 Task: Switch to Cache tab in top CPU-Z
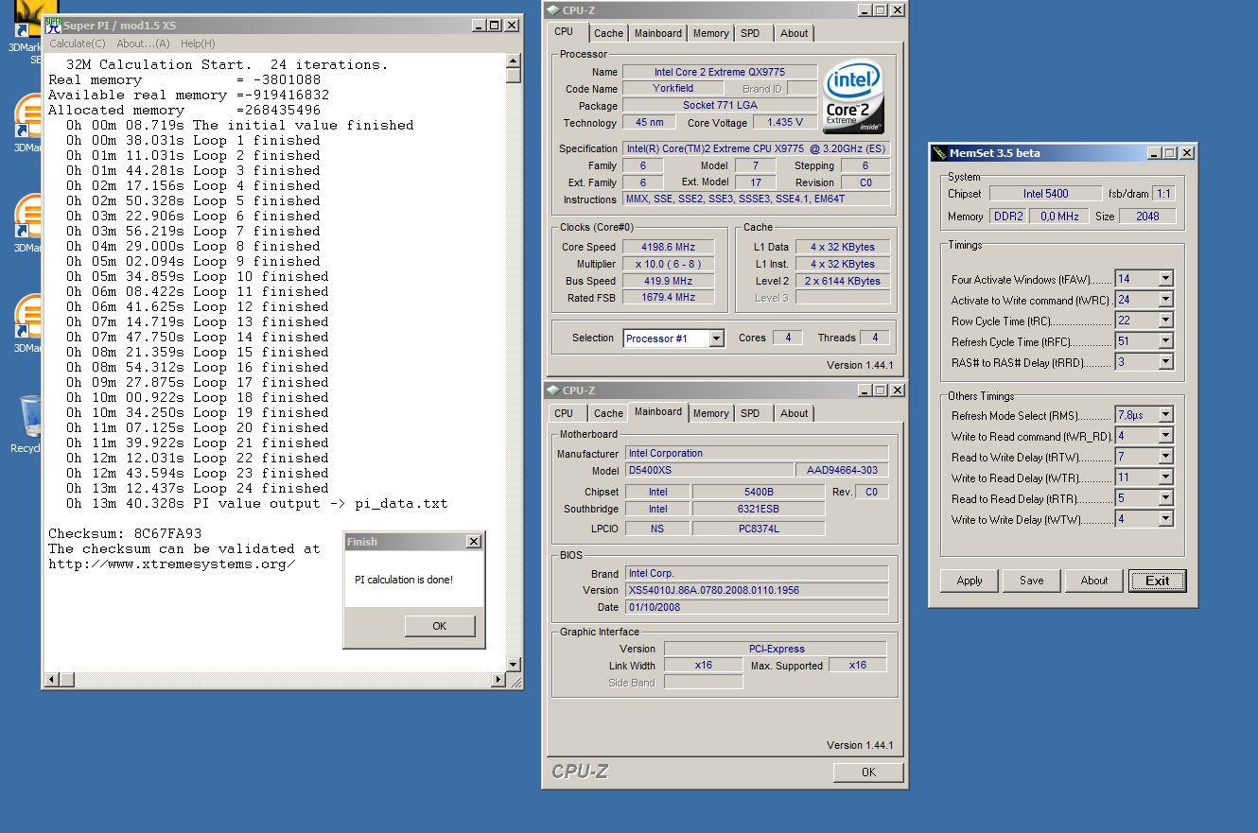click(608, 33)
